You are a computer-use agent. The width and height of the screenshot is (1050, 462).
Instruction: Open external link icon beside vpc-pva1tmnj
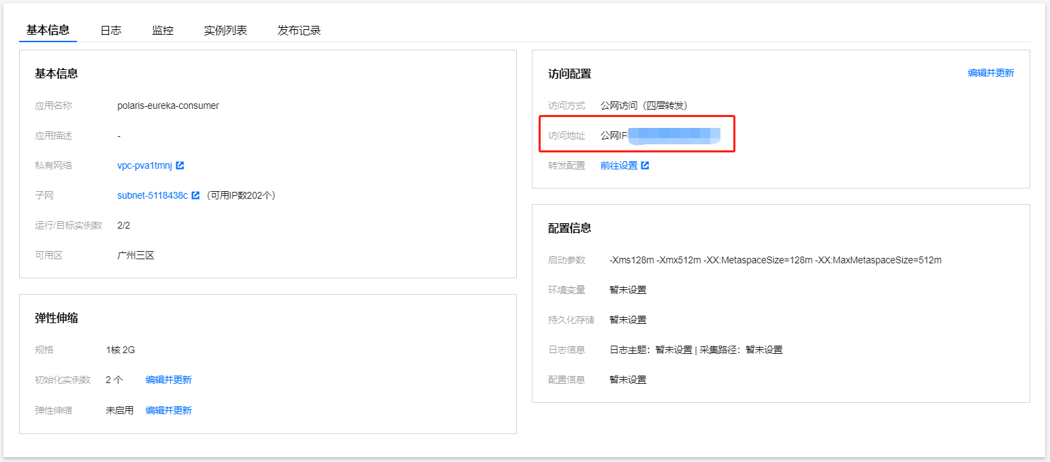pos(180,165)
